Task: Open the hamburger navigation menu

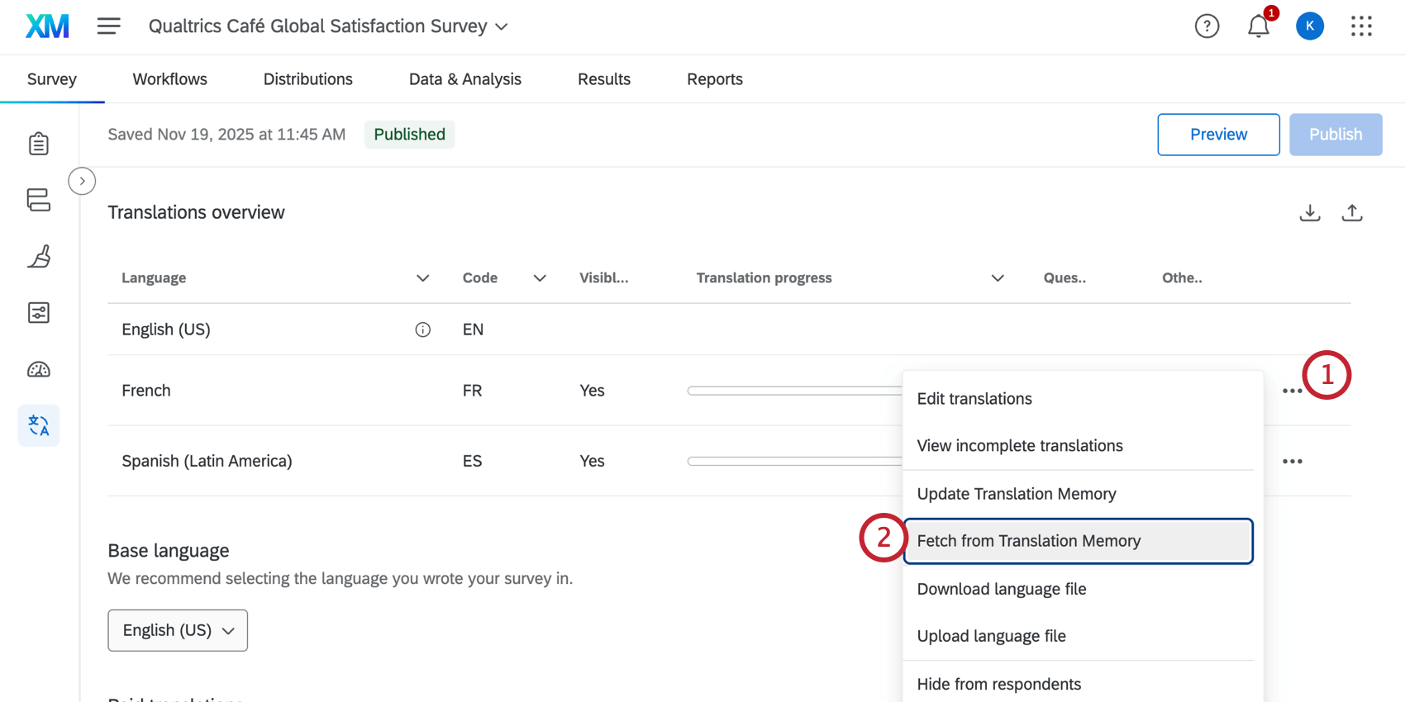Action: (x=108, y=26)
